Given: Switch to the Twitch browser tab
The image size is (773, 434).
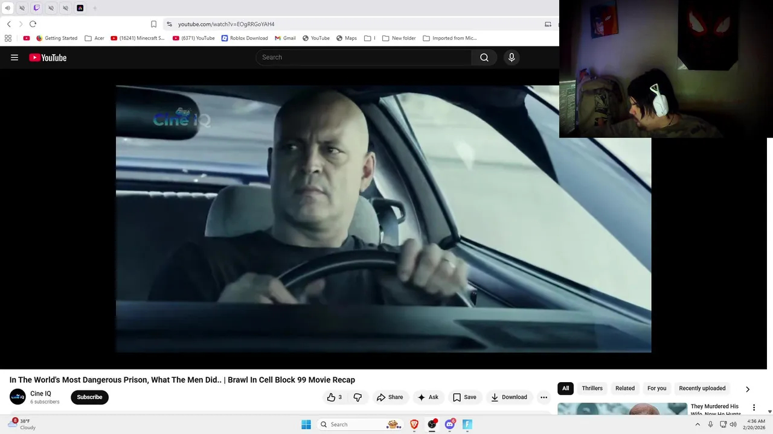Looking at the screenshot, I should coord(36,8).
